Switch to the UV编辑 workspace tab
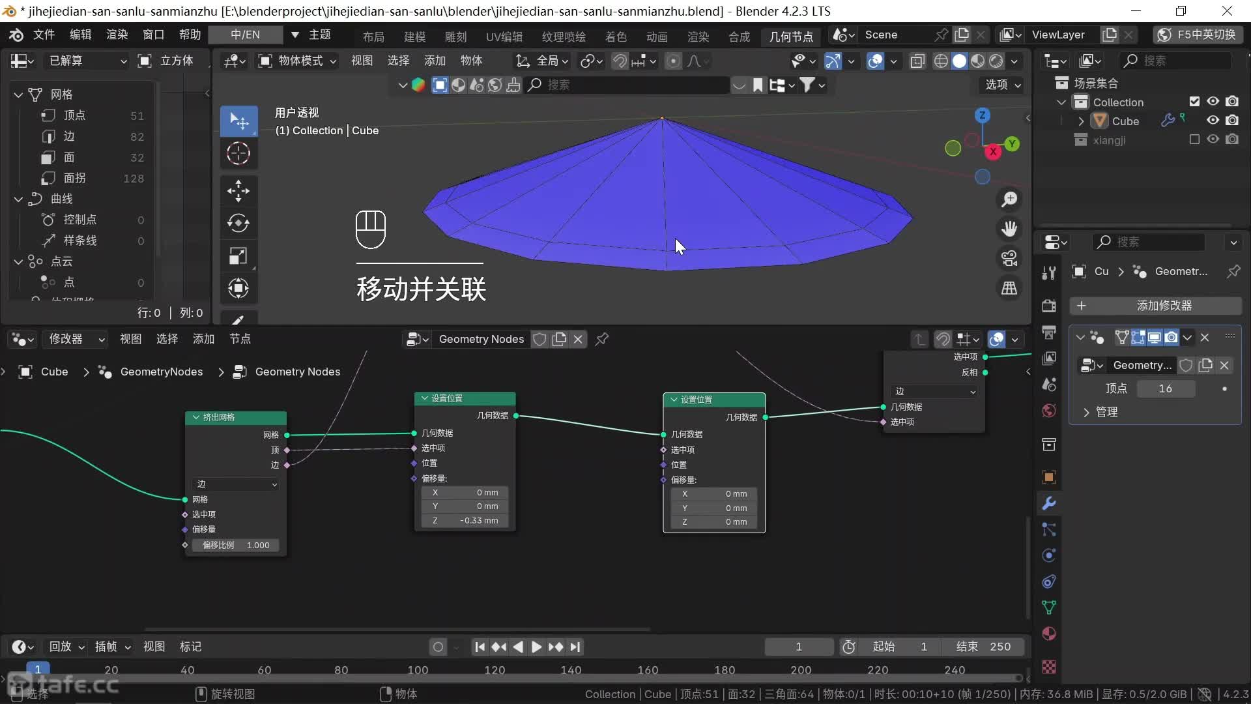Viewport: 1251px width, 704px height. point(504,37)
